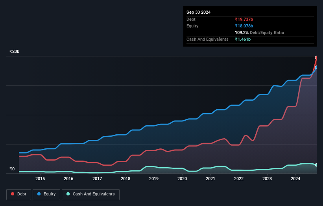The width and height of the screenshot is (323, 206).
Task: Select the blue Equity endpoint marker
Action: tap(316, 67)
